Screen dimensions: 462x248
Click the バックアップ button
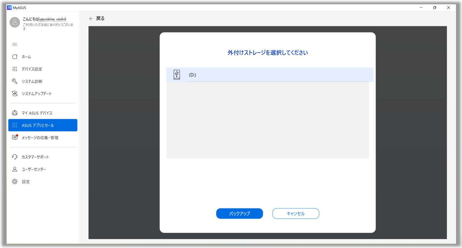240,214
